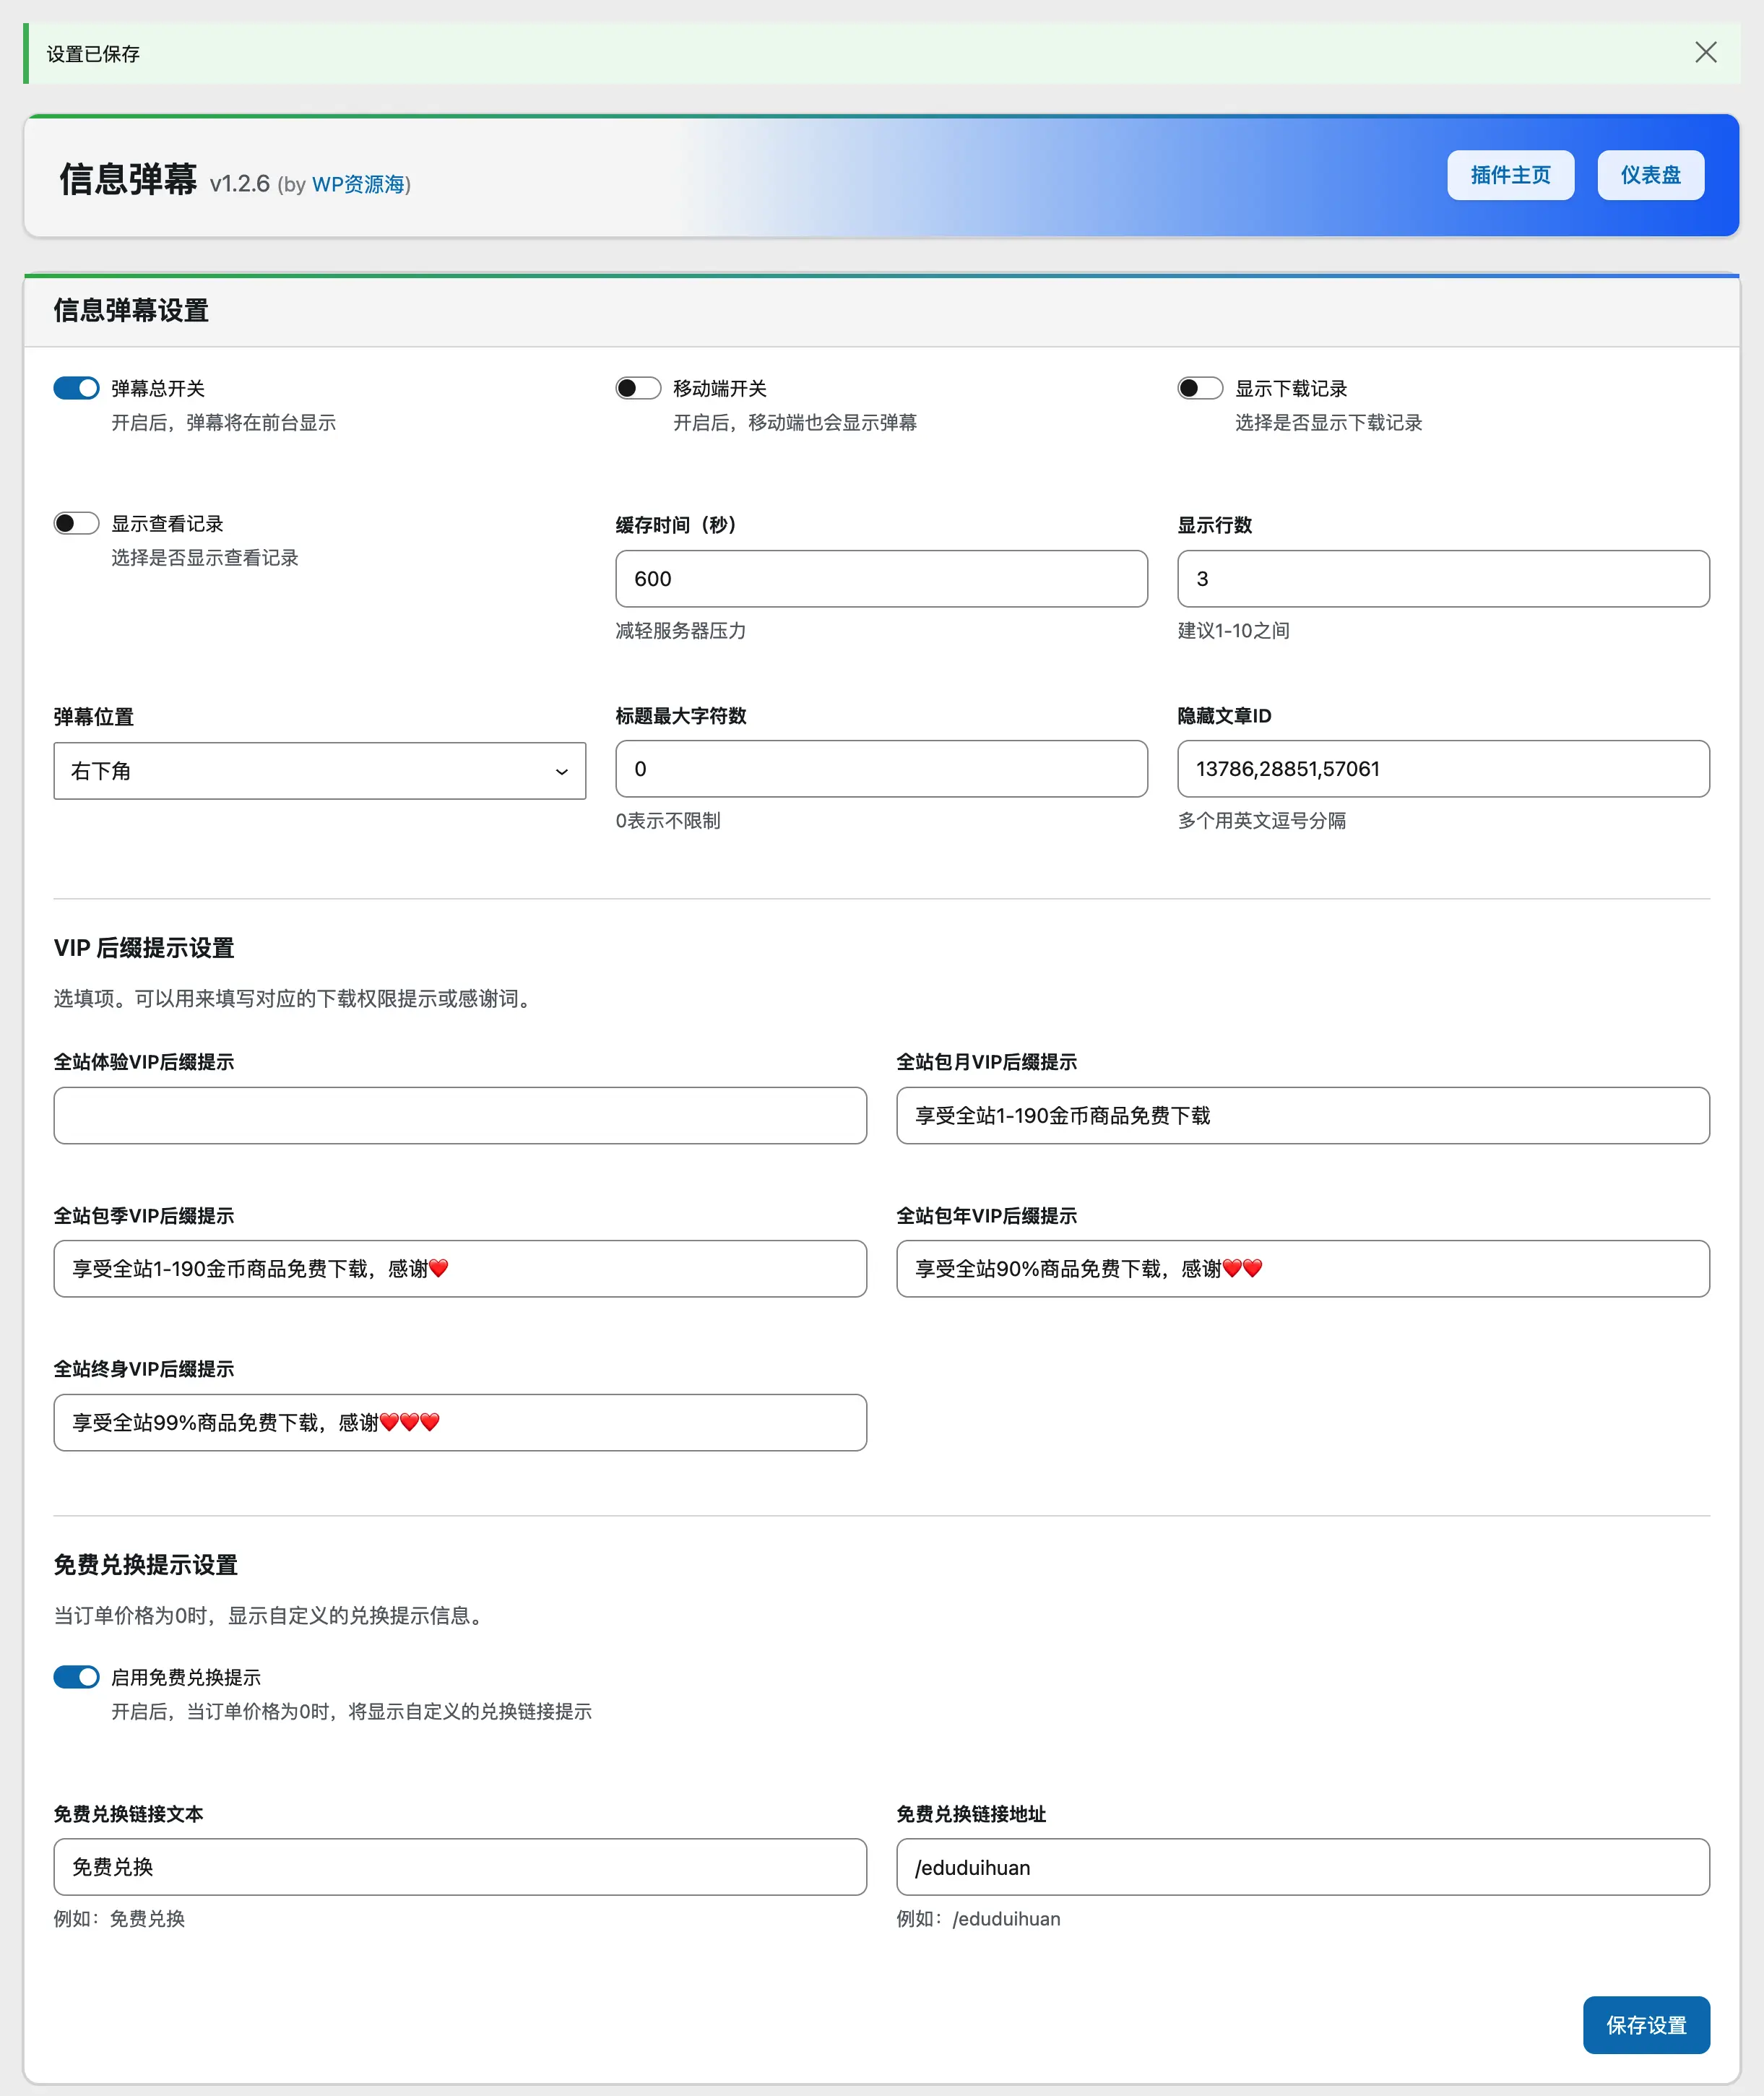Turn on 显示下载记录 switch

point(1200,388)
